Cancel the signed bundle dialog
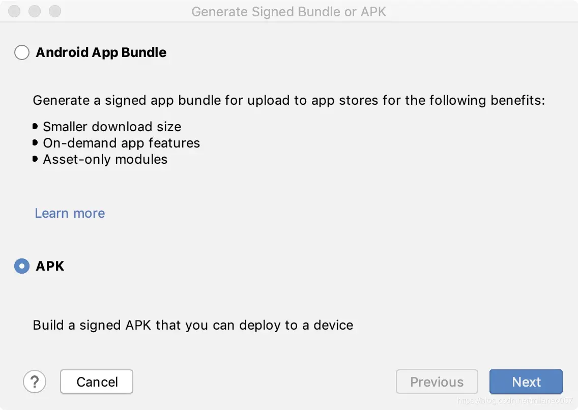The height and width of the screenshot is (410, 578). pos(97,382)
